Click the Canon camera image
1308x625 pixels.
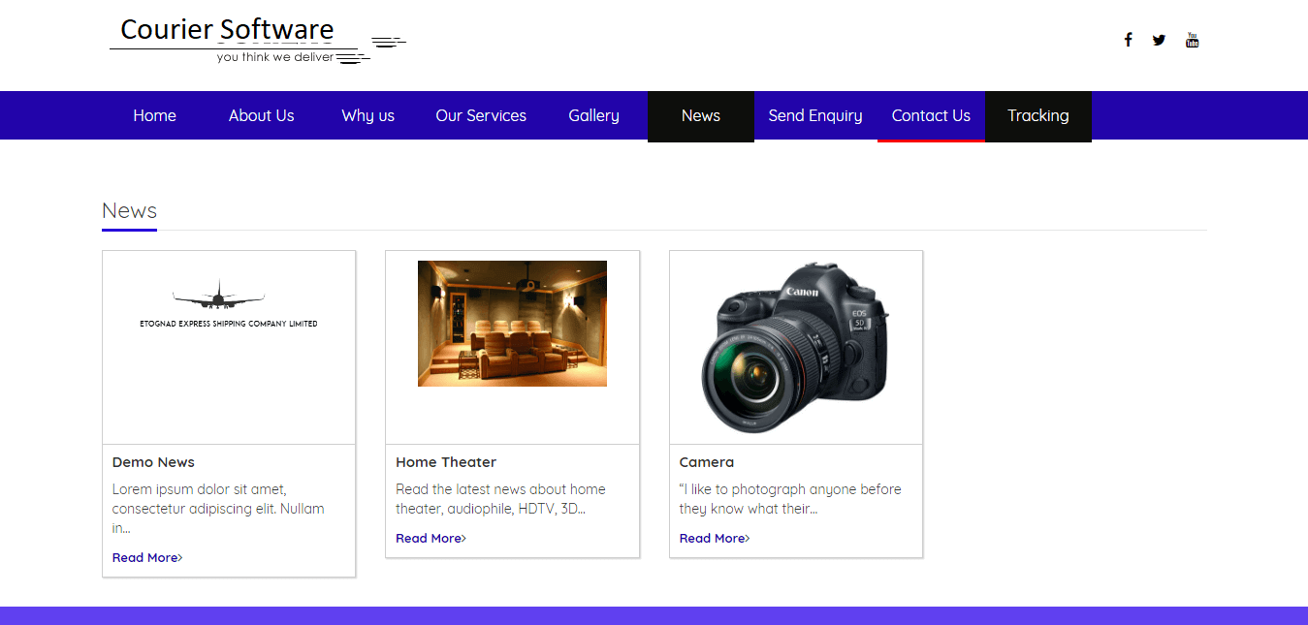[795, 347]
